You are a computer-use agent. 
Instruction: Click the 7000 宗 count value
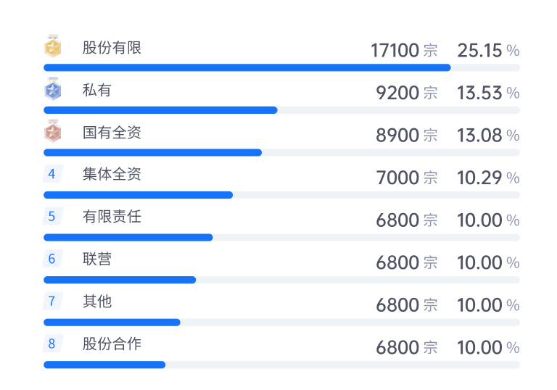pos(407,178)
